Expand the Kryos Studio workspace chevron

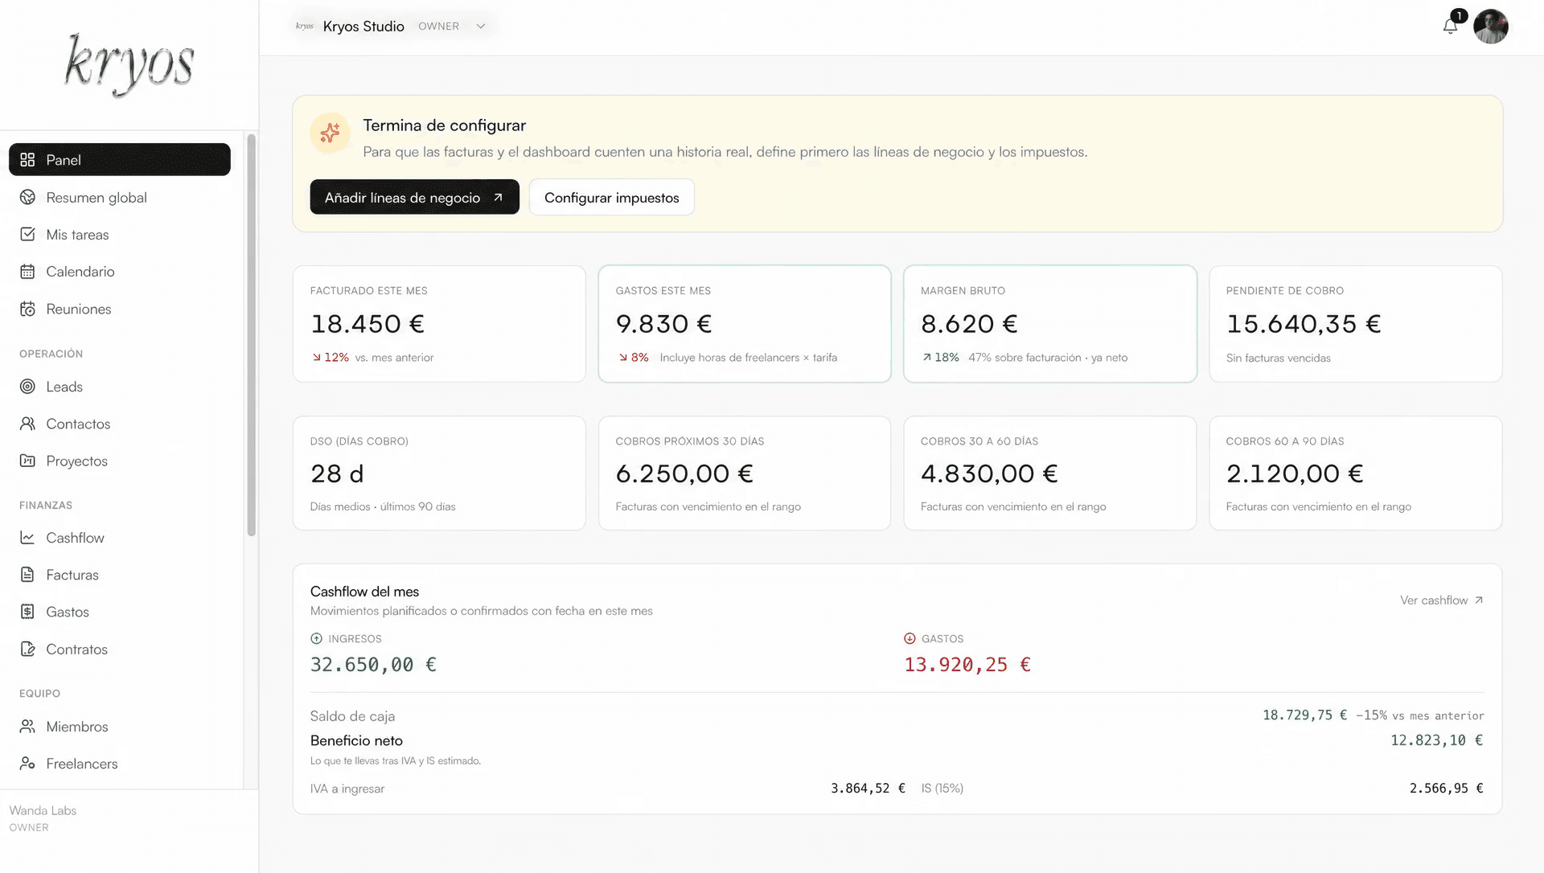[x=481, y=27]
